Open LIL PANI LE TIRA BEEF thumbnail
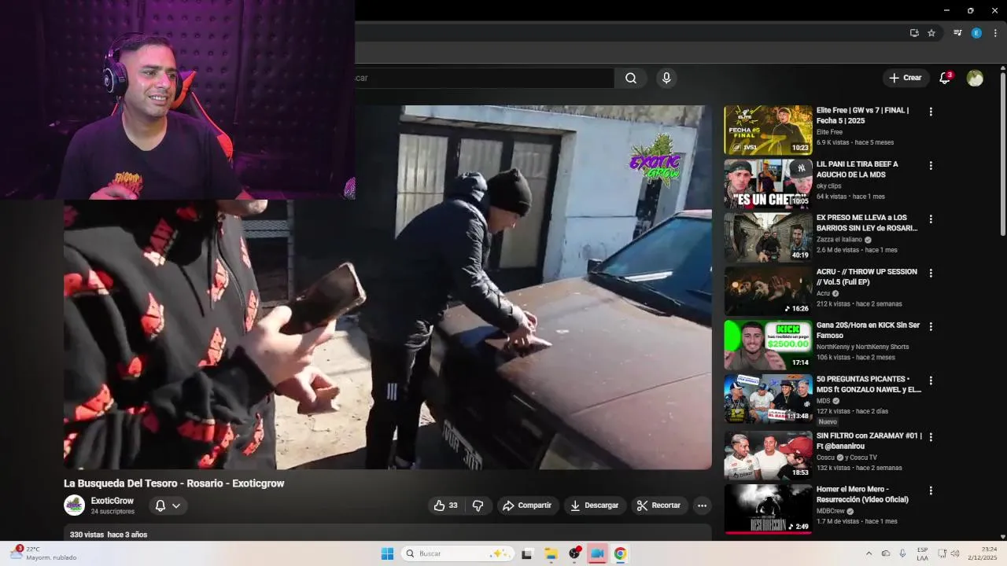Image resolution: width=1007 pixels, height=566 pixels. pyautogui.click(x=768, y=183)
